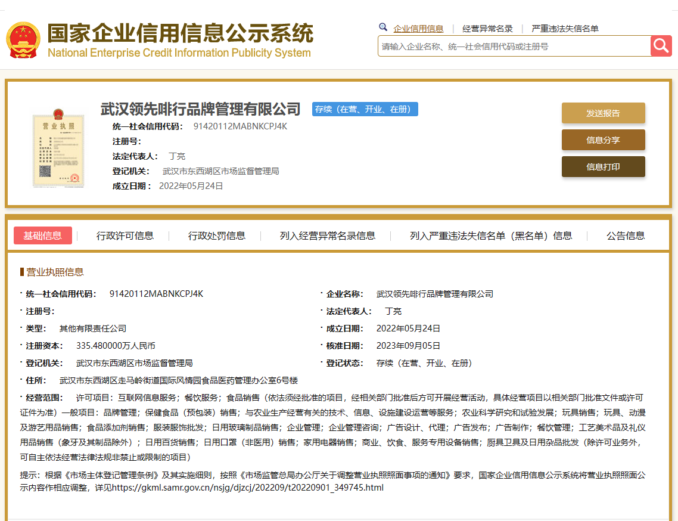The image size is (678, 521).
Task: Click the header credit code 91420112MABNKCPJ4K
Action: point(240,126)
